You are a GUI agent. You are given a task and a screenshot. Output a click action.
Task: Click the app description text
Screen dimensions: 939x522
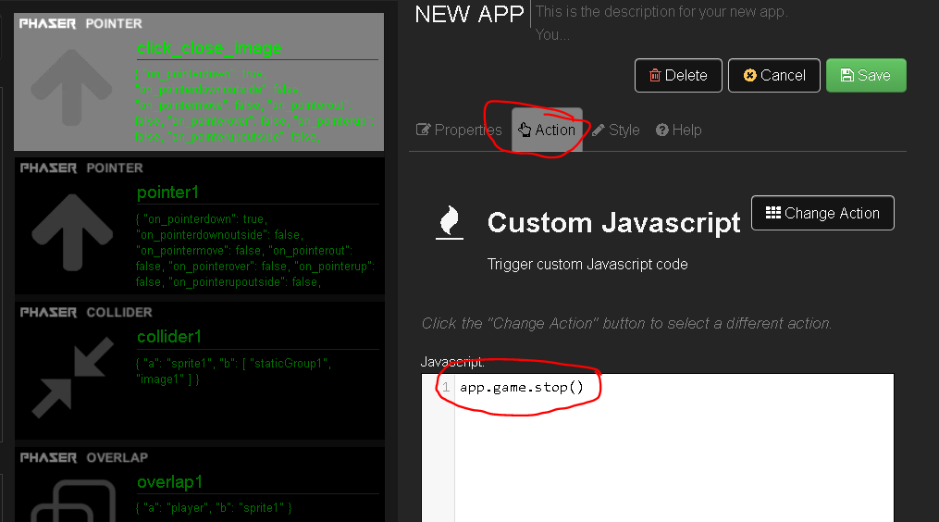(661, 23)
